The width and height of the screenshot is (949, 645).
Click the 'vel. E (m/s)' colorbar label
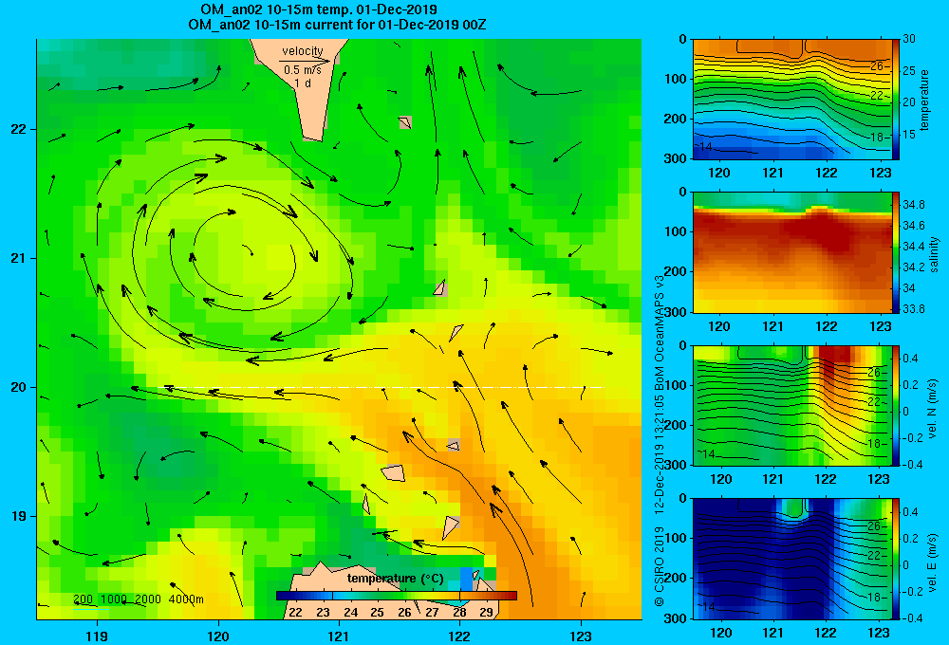tap(933, 562)
